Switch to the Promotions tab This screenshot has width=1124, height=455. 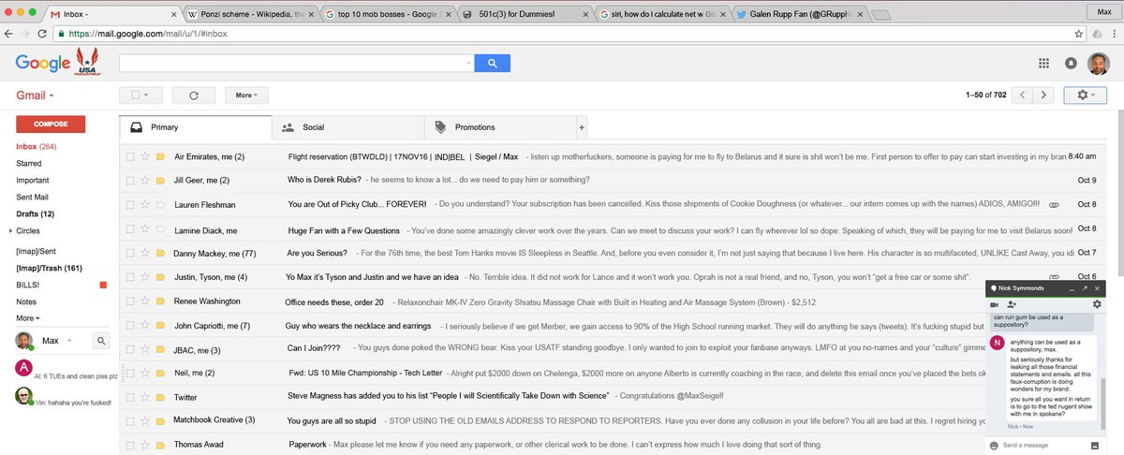pyautogui.click(x=501, y=127)
